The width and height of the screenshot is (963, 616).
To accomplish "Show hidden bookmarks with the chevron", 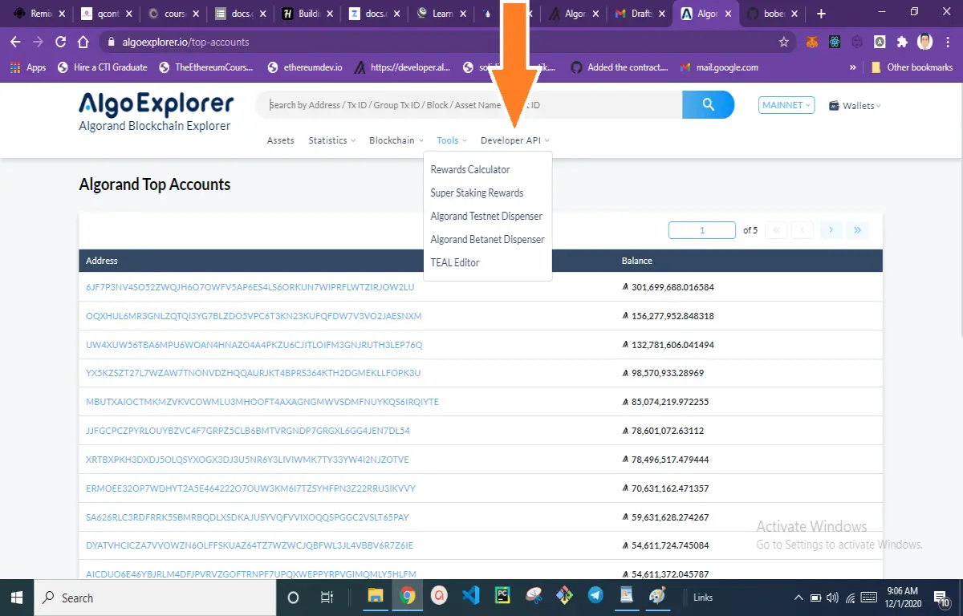I will click(x=852, y=67).
